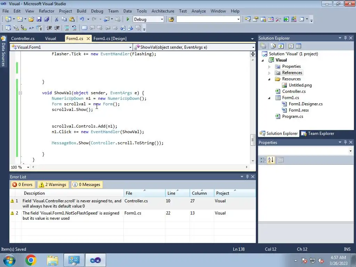Click the Increase Line Indent icon
This screenshot has width=356, height=267.
(x=57, y=28)
